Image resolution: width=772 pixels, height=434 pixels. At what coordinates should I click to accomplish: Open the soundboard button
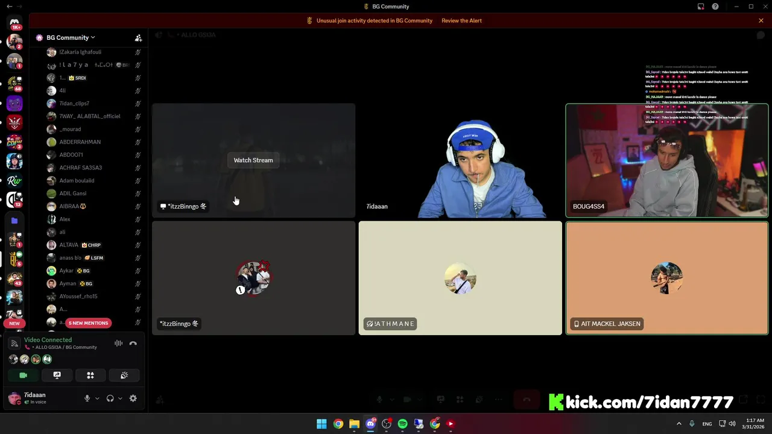[124, 375]
